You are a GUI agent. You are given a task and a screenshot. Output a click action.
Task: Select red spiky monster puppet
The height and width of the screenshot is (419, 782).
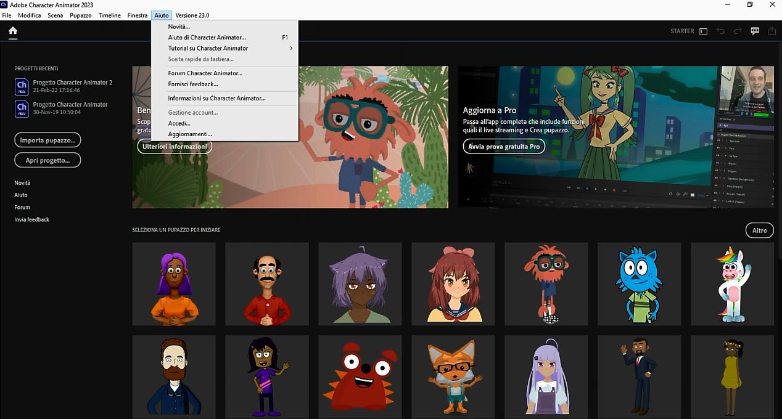tap(360, 376)
